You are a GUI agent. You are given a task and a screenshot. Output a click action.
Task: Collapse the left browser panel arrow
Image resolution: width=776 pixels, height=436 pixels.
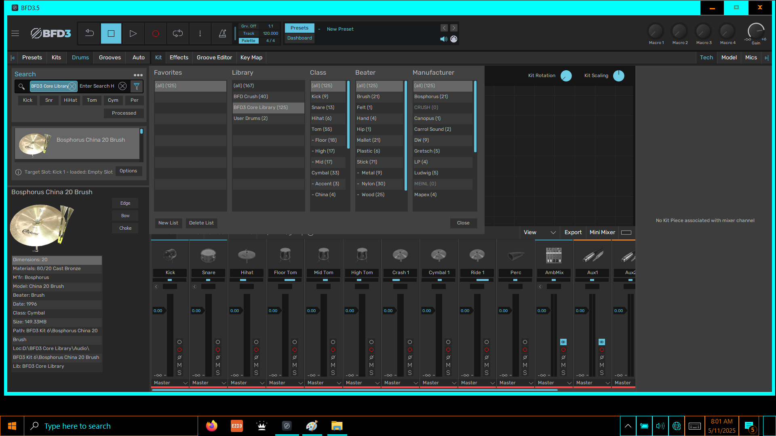(x=13, y=58)
